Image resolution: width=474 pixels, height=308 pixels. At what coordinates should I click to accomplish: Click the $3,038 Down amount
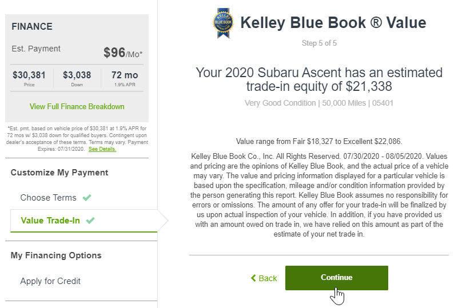[77, 75]
